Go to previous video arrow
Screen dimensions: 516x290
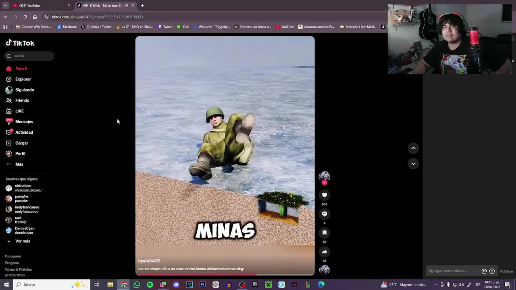pyautogui.click(x=413, y=148)
